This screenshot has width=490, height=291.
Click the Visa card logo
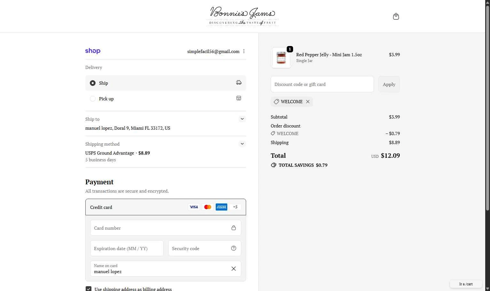(194, 207)
